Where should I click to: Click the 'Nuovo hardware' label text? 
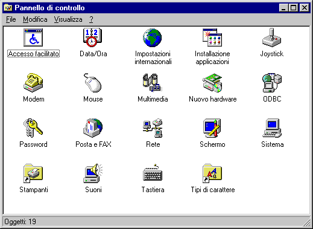coord(213,99)
